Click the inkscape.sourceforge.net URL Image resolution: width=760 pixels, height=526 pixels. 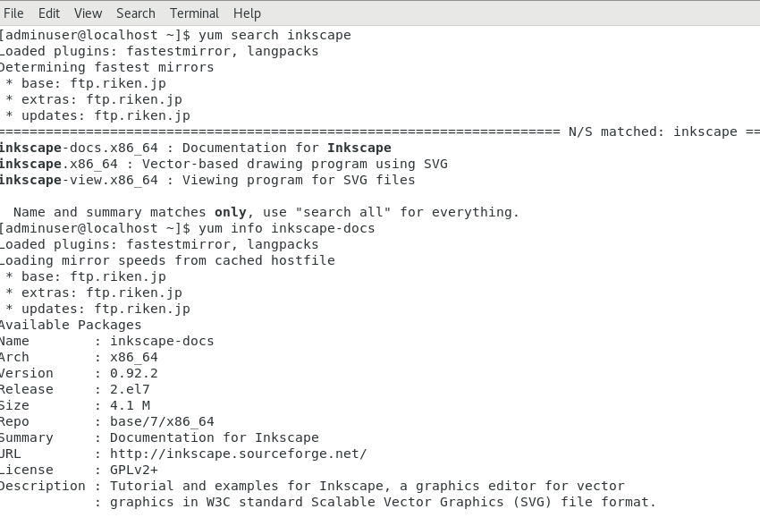click(x=238, y=454)
